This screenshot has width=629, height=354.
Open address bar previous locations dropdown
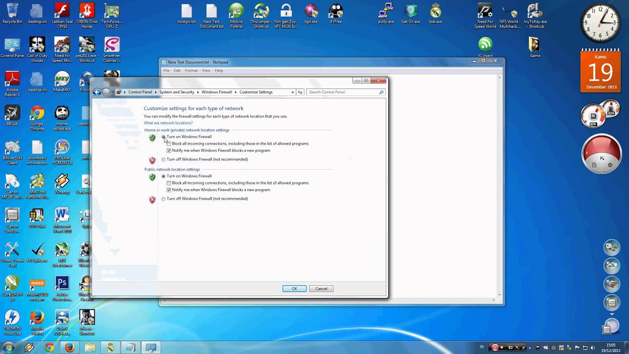pyautogui.click(x=293, y=92)
